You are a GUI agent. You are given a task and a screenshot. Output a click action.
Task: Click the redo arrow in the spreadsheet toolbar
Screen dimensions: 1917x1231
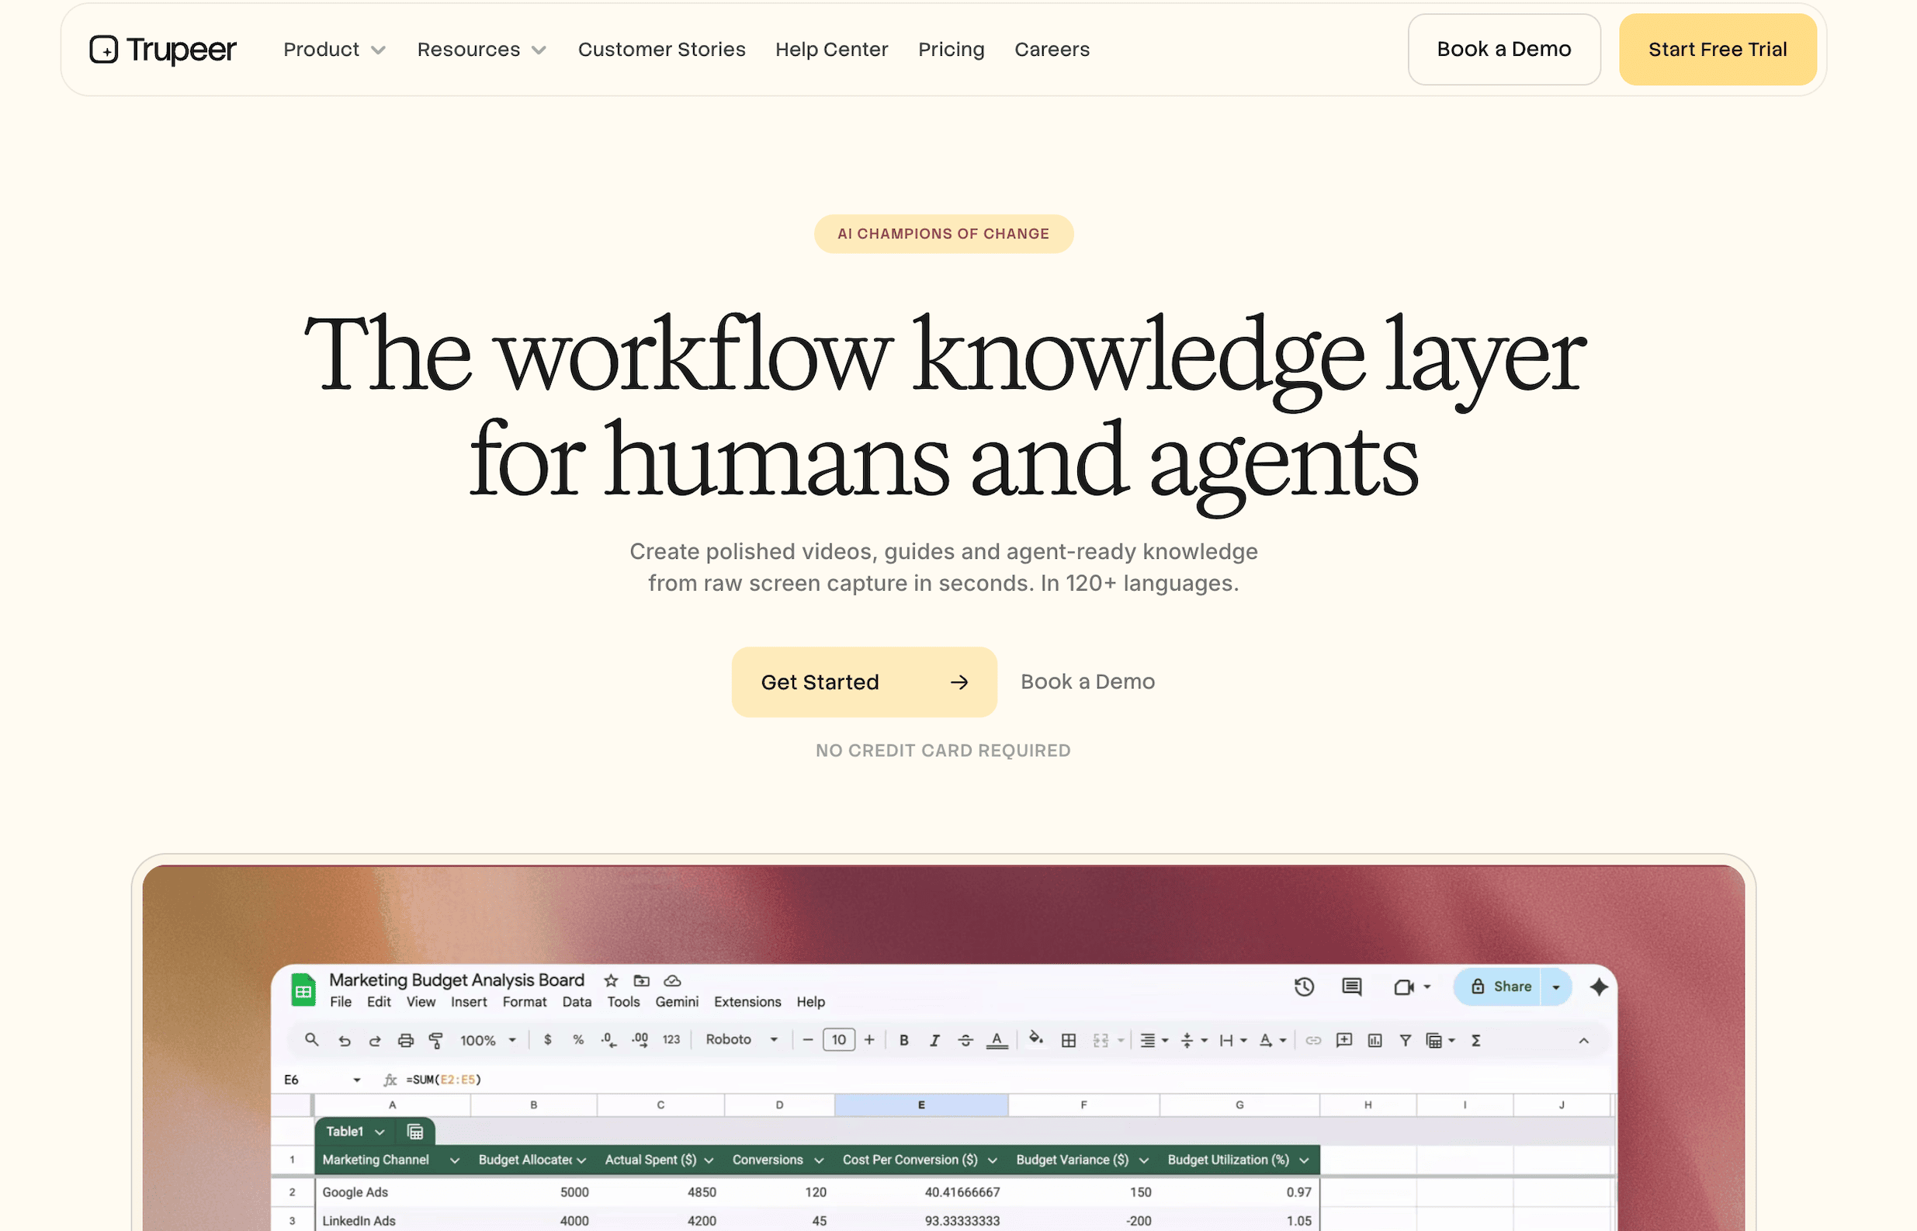coord(375,1041)
